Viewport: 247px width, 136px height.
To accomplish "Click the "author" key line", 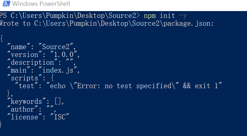I will tap(32, 109).
